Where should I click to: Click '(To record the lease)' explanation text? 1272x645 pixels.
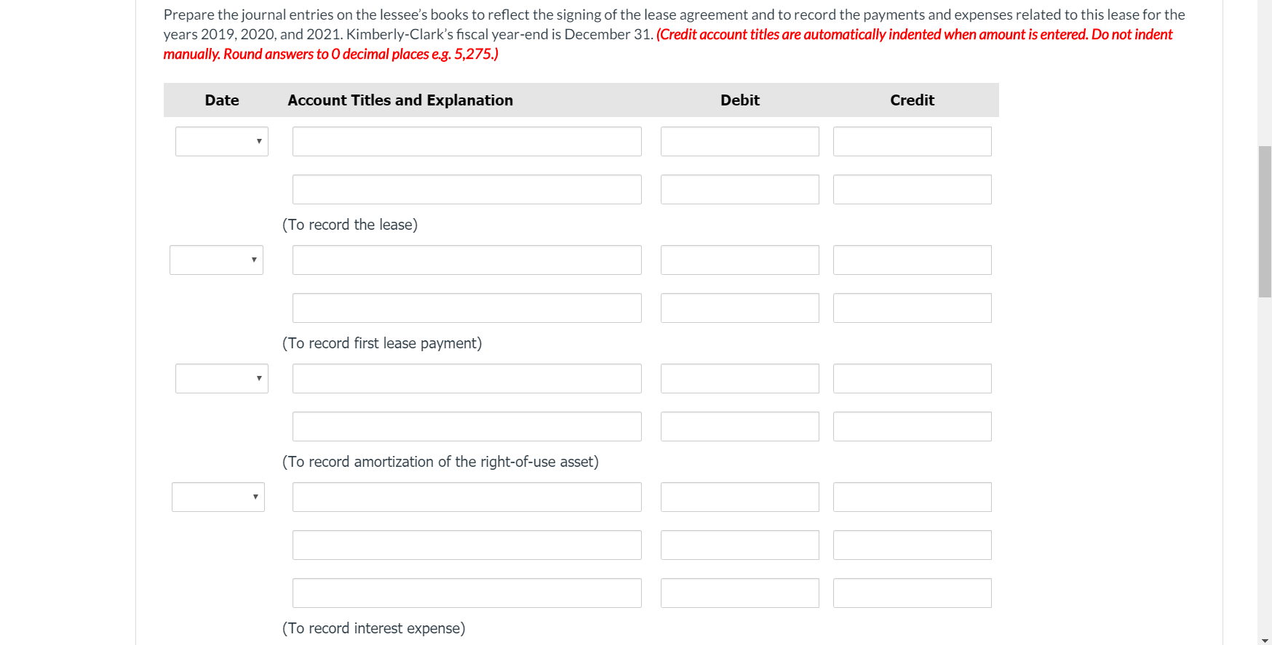(350, 225)
